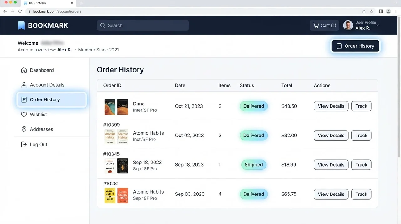Click the Status column header
401x224 pixels.
pos(247,85)
